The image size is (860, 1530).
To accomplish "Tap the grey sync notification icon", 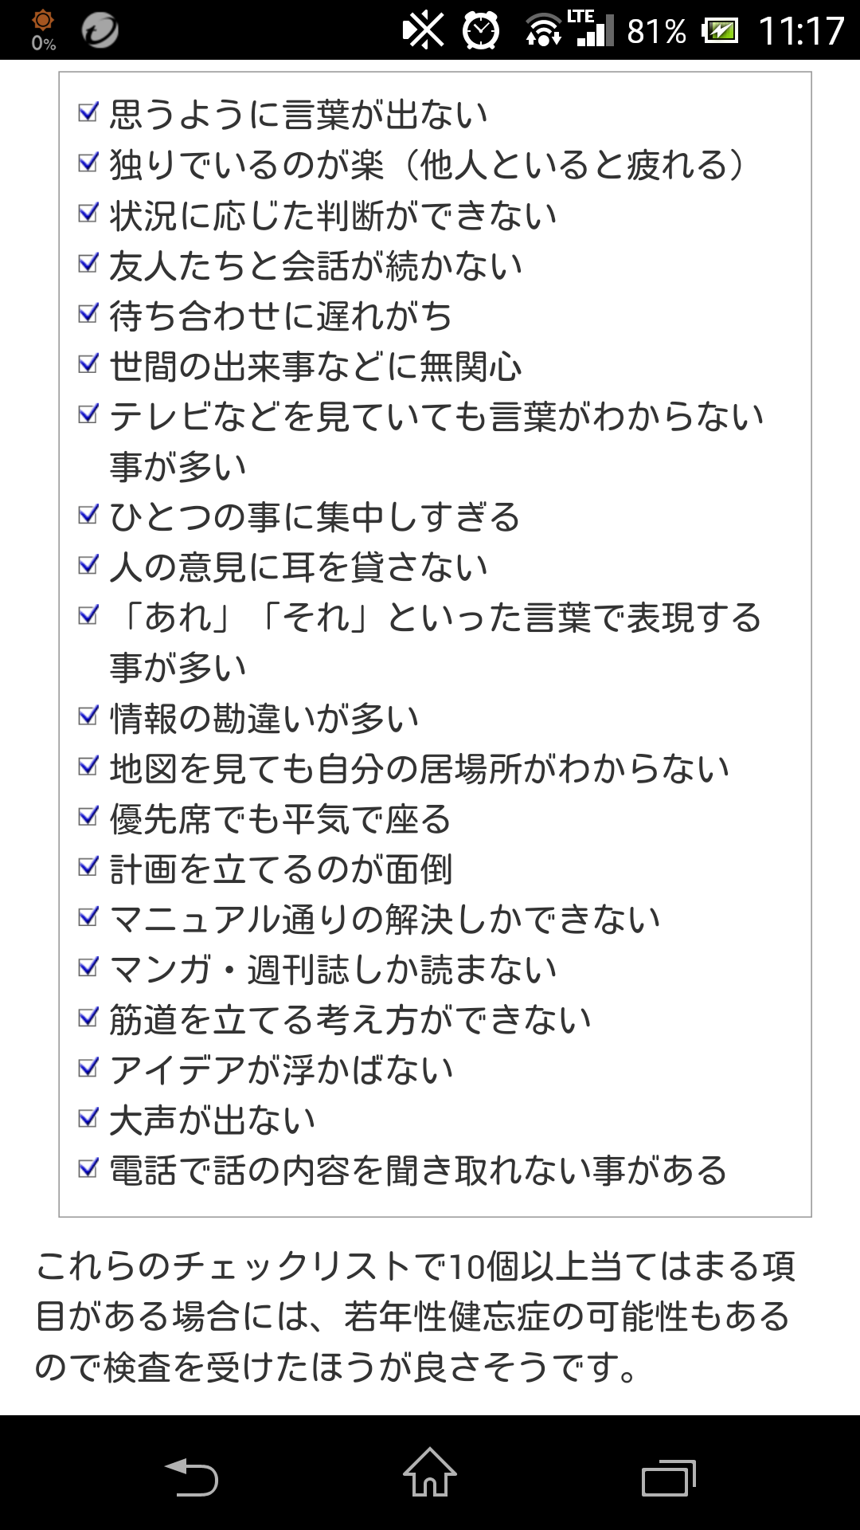I will pos(100,30).
